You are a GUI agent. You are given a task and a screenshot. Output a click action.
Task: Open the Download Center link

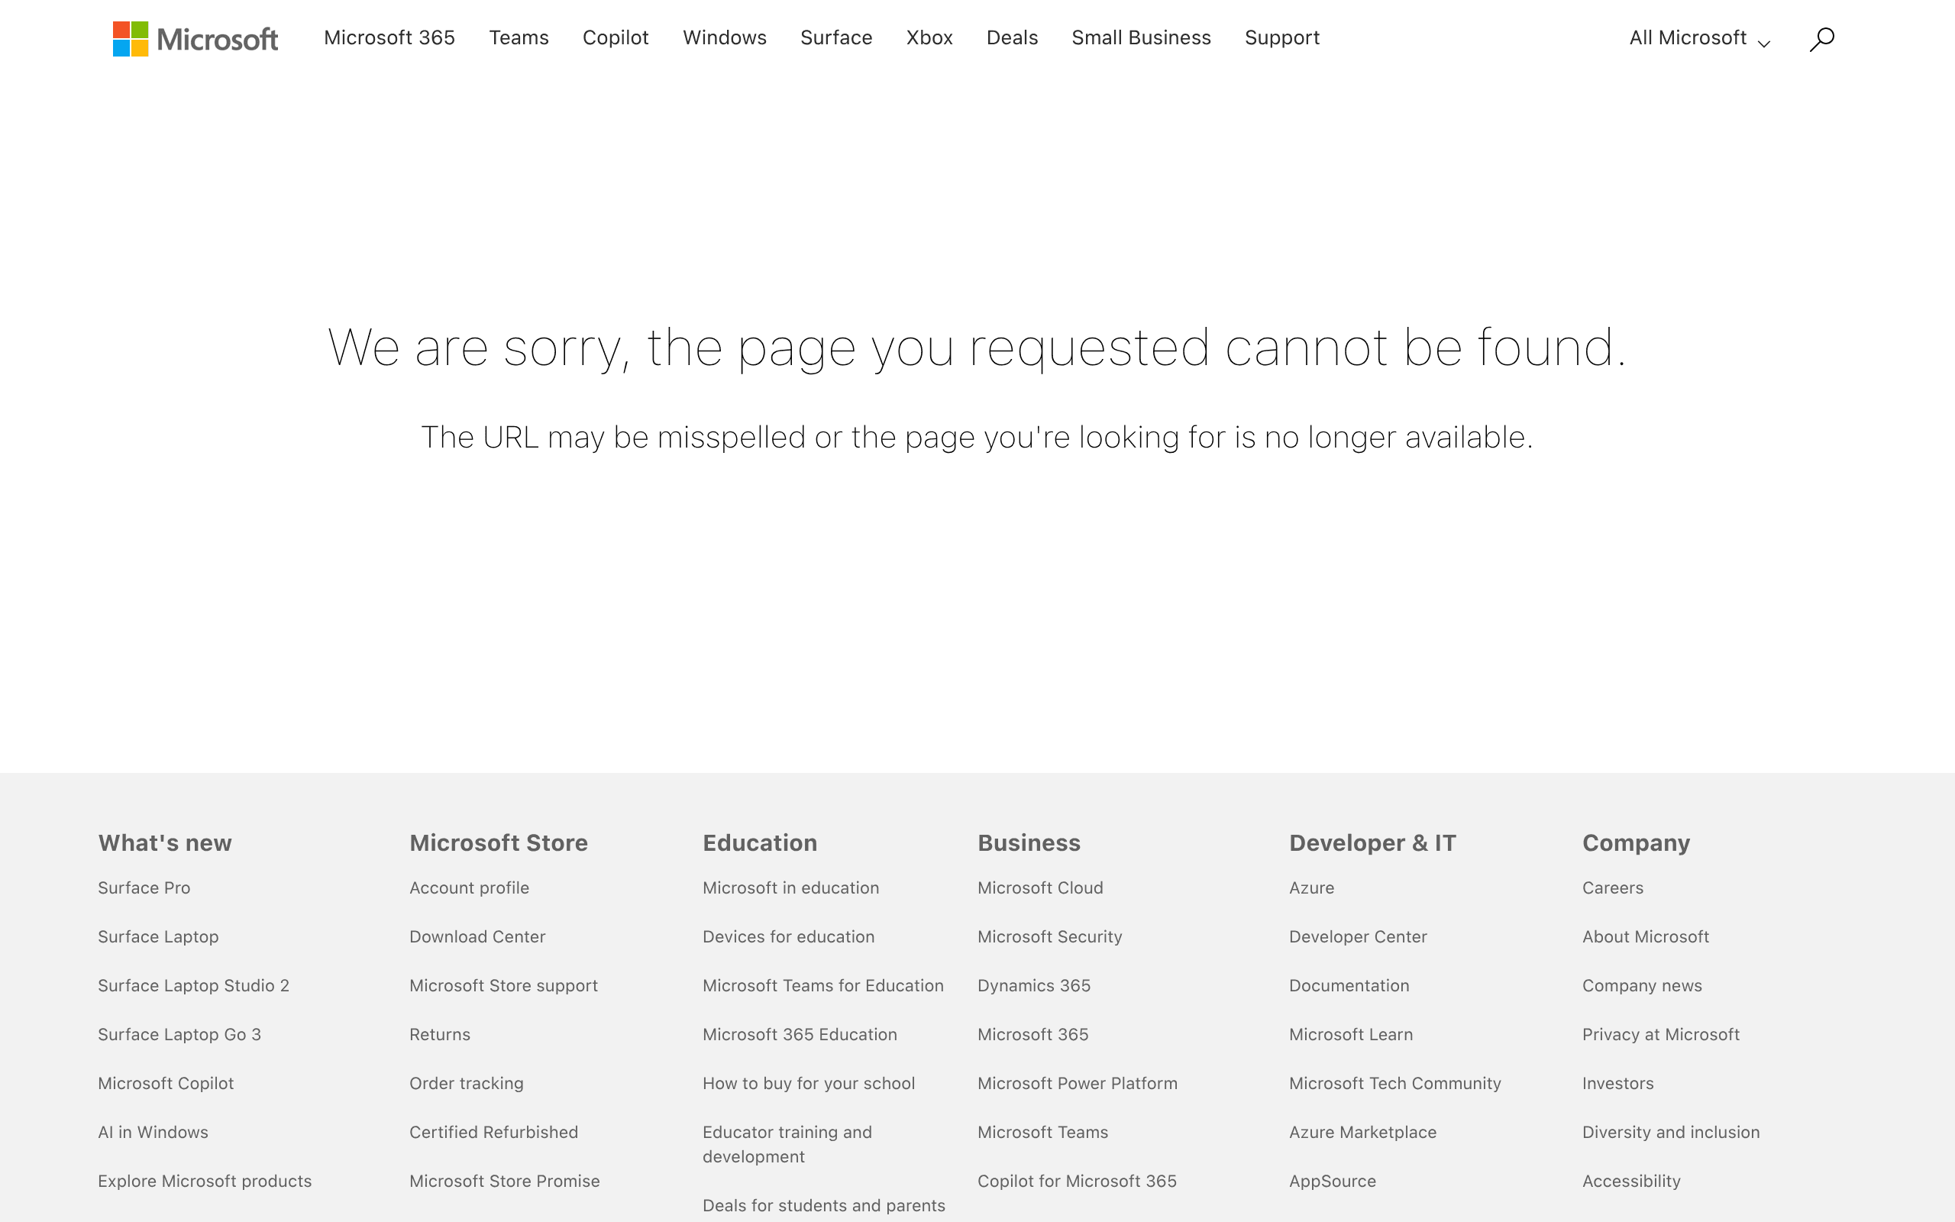pyautogui.click(x=477, y=936)
